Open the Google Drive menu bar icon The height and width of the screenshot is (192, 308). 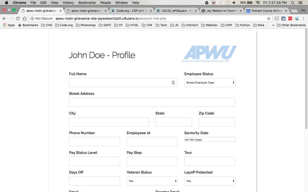[x=207, y=3]
